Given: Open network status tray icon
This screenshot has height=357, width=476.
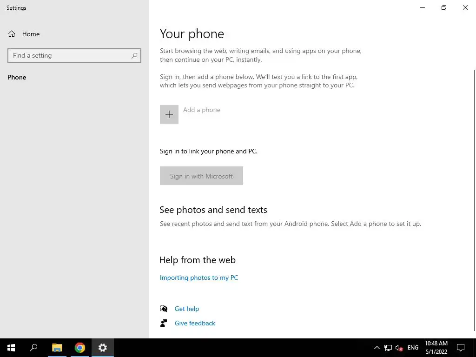Looking at the screenshot, I should [x=388, y=348].
